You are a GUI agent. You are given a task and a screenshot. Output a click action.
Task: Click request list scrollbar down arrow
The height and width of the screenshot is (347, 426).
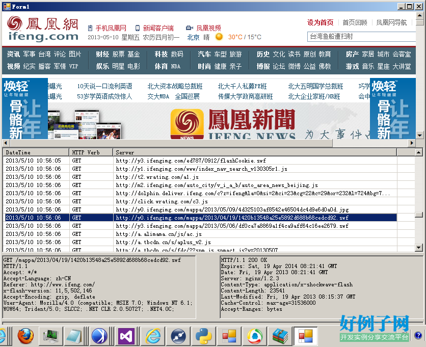coord(419,248)
